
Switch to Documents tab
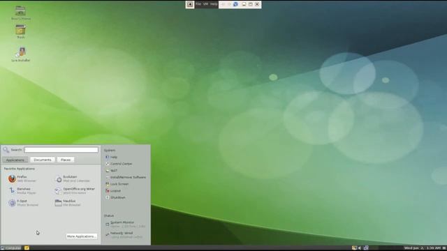click(x=43, y=160)
